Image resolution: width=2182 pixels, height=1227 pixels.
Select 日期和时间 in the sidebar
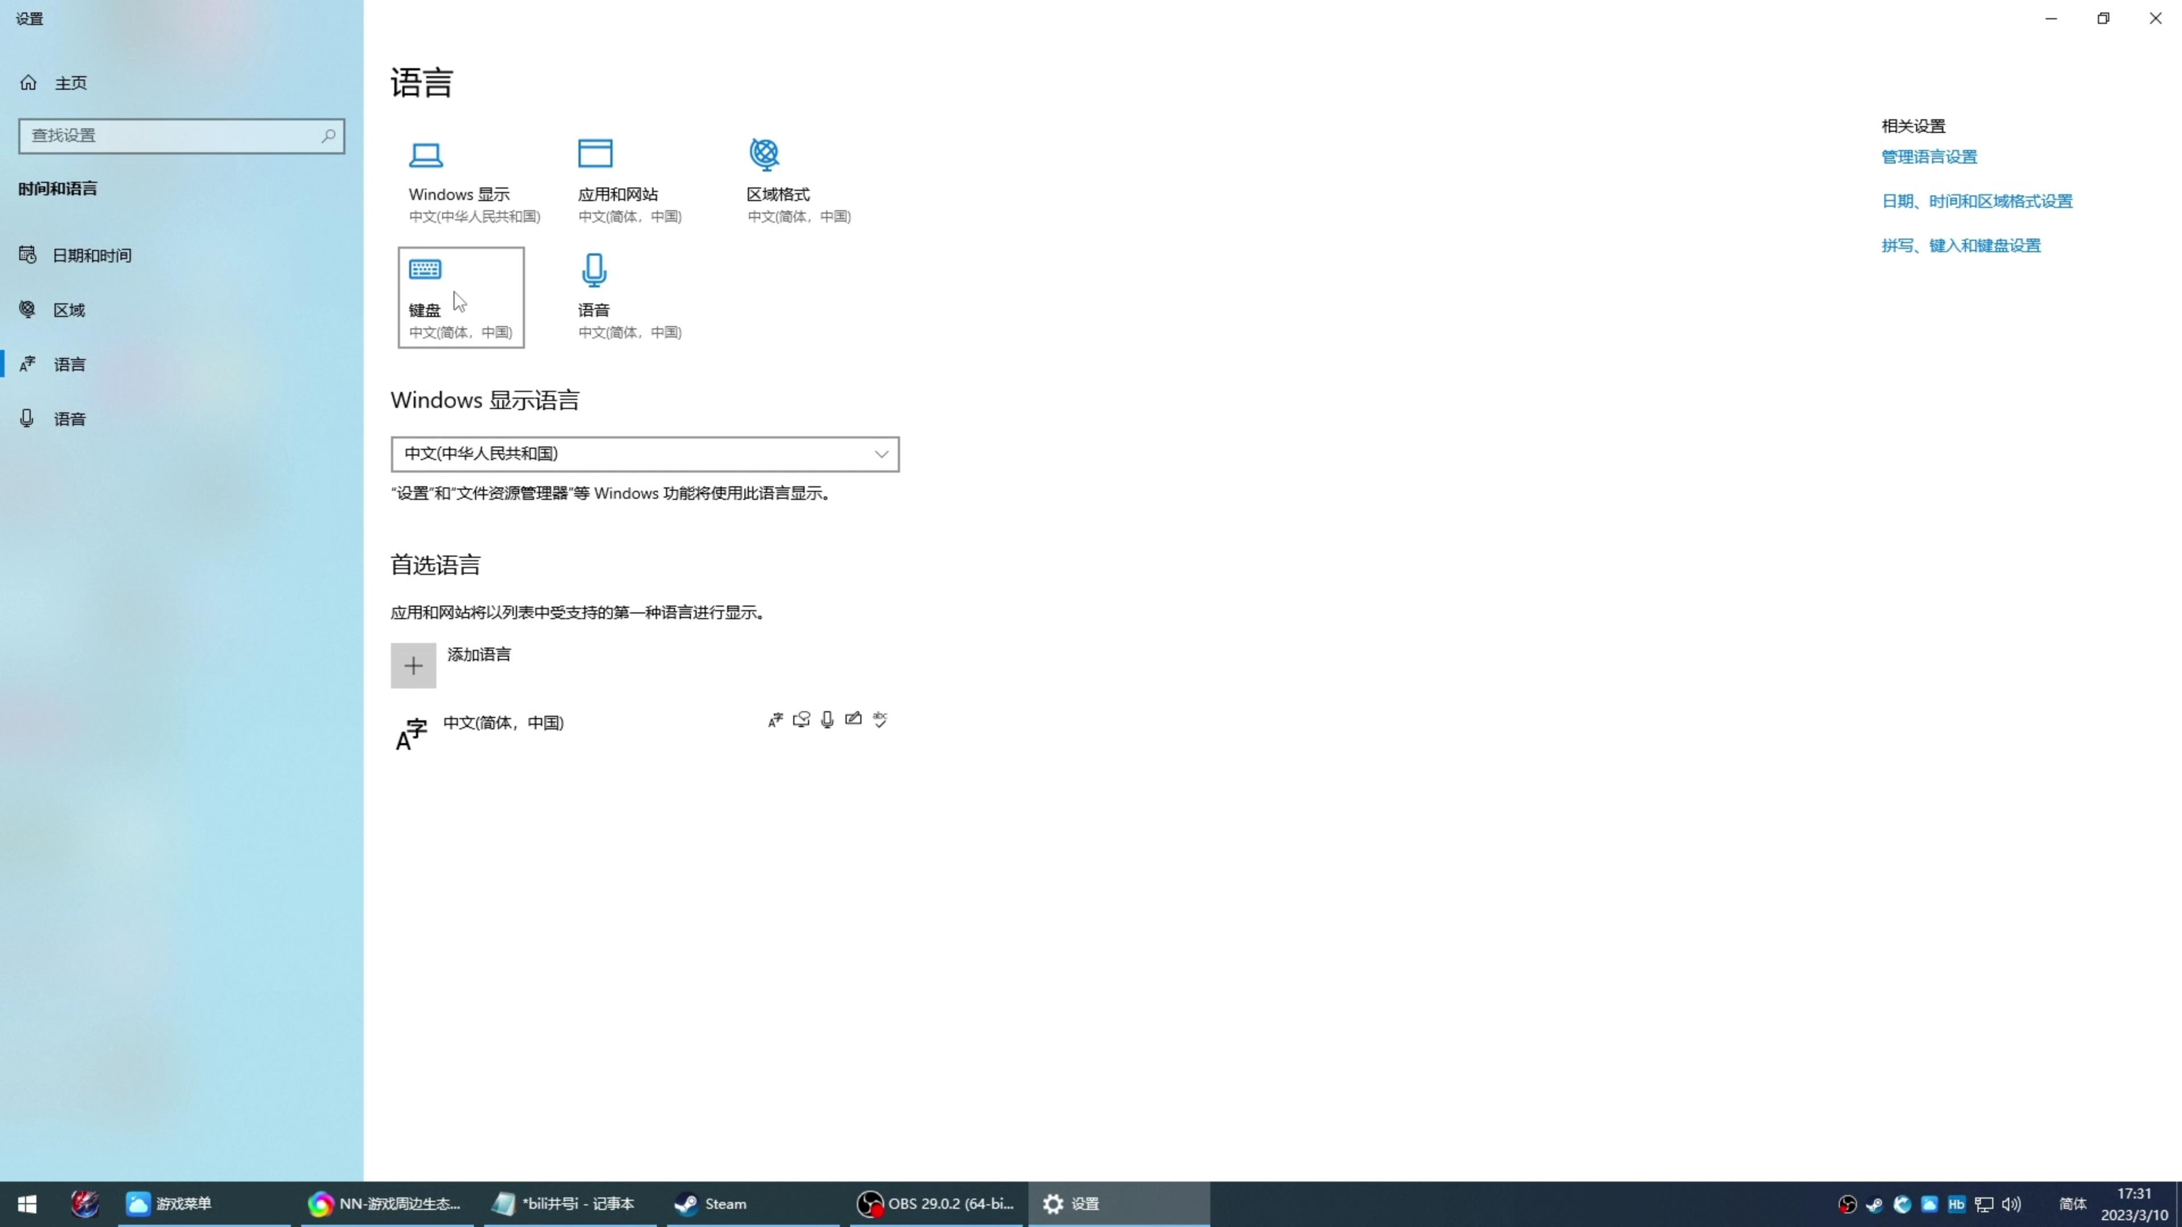(x=91, y=255)
